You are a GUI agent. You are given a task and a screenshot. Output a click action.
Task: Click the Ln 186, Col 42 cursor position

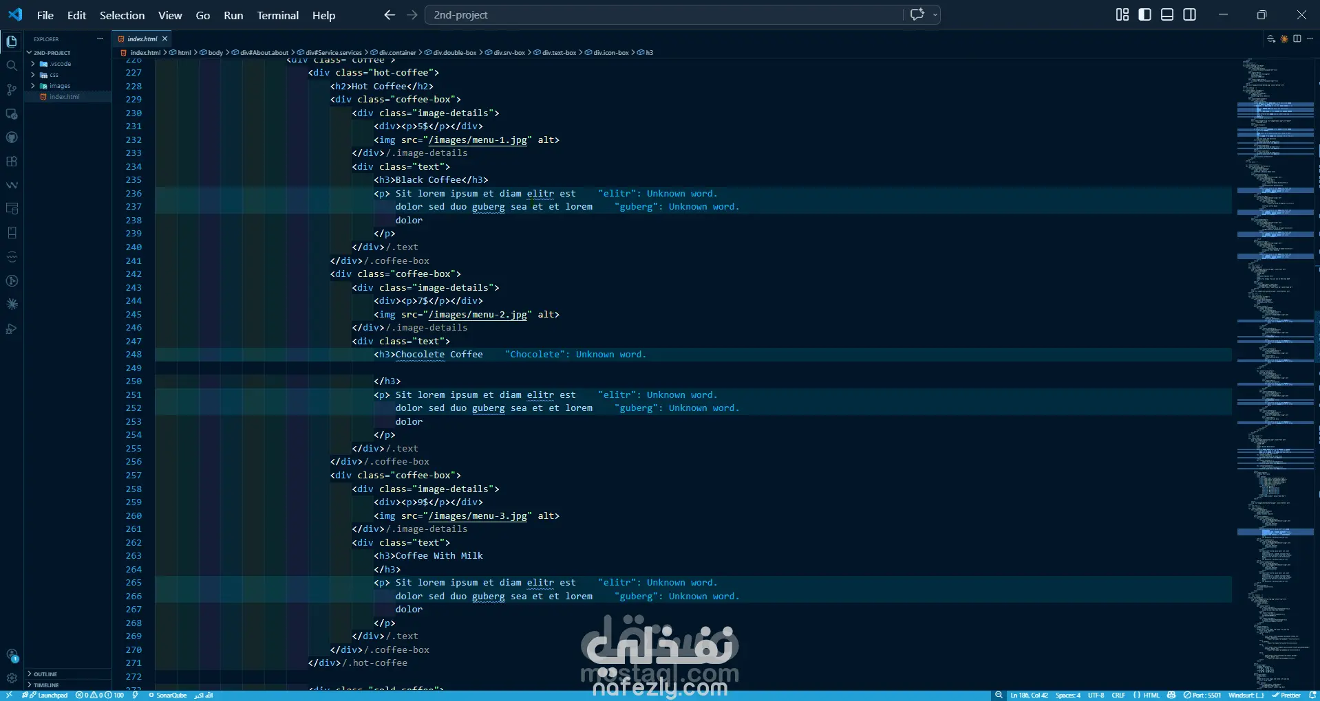pyautogui.click(x=1029, y=696)
